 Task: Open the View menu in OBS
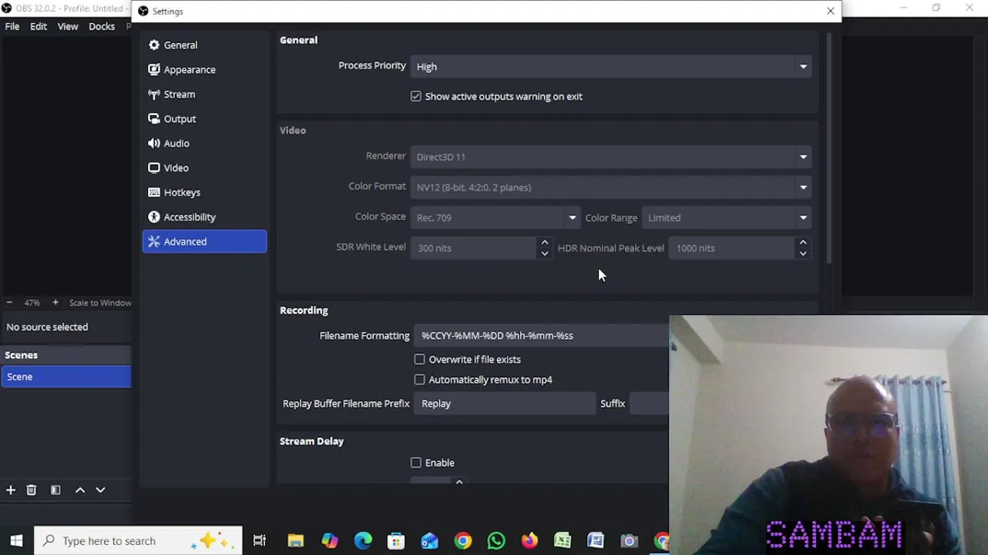pos(68,26)
